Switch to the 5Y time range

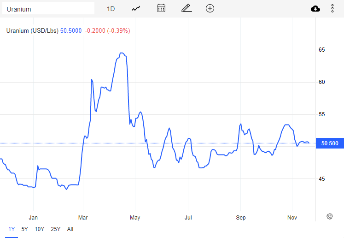(x=24, y=229)
